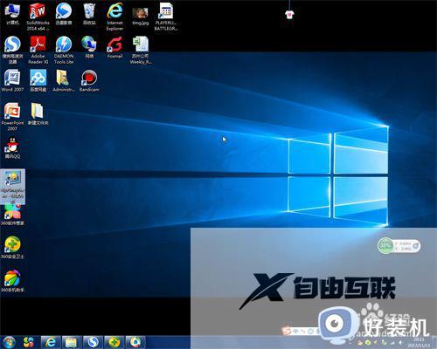Launch 360 Security Guard from desktop

12,248
